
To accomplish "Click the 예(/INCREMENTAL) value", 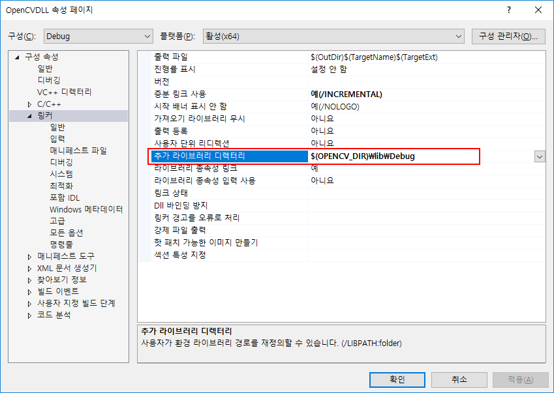I will click(x=346, y=95).
